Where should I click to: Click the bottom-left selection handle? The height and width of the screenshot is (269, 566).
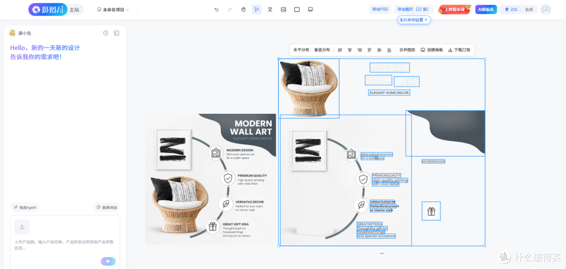click(x=279, y=245)
